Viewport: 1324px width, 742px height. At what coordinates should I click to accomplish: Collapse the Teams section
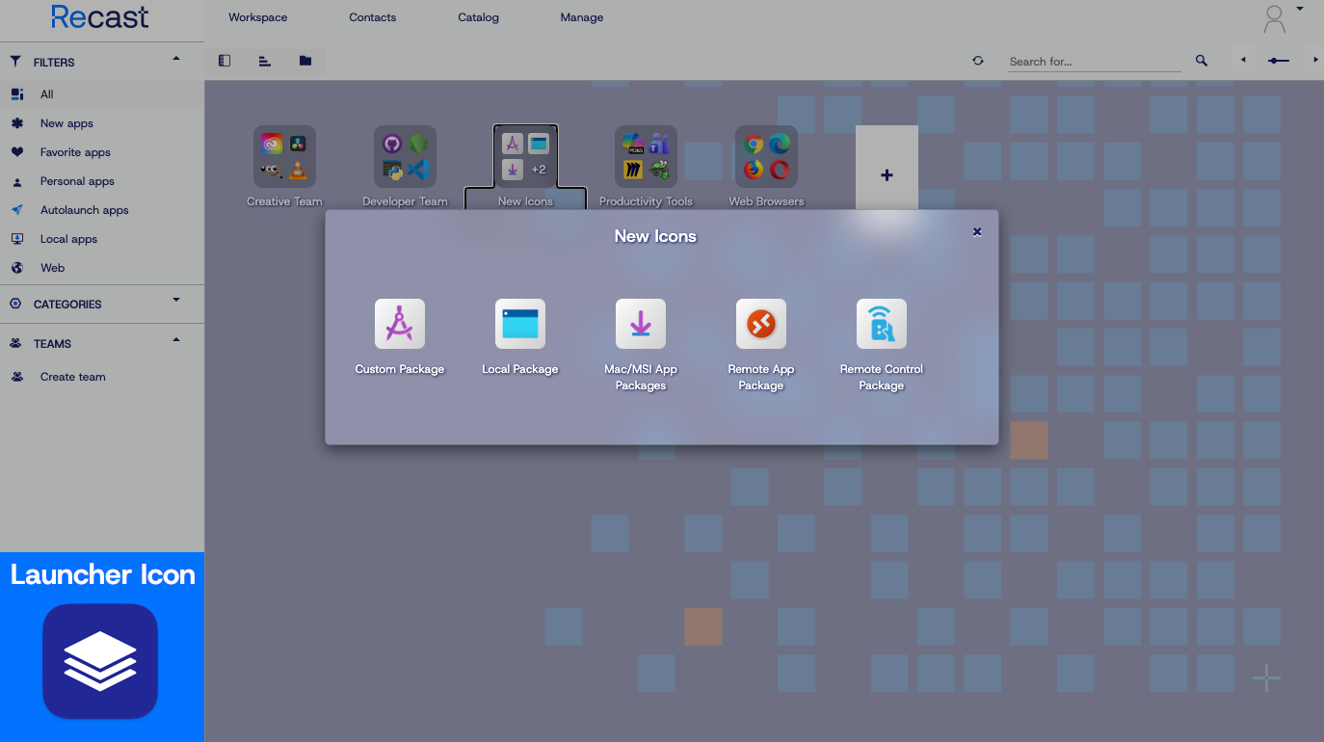[176, 341]
